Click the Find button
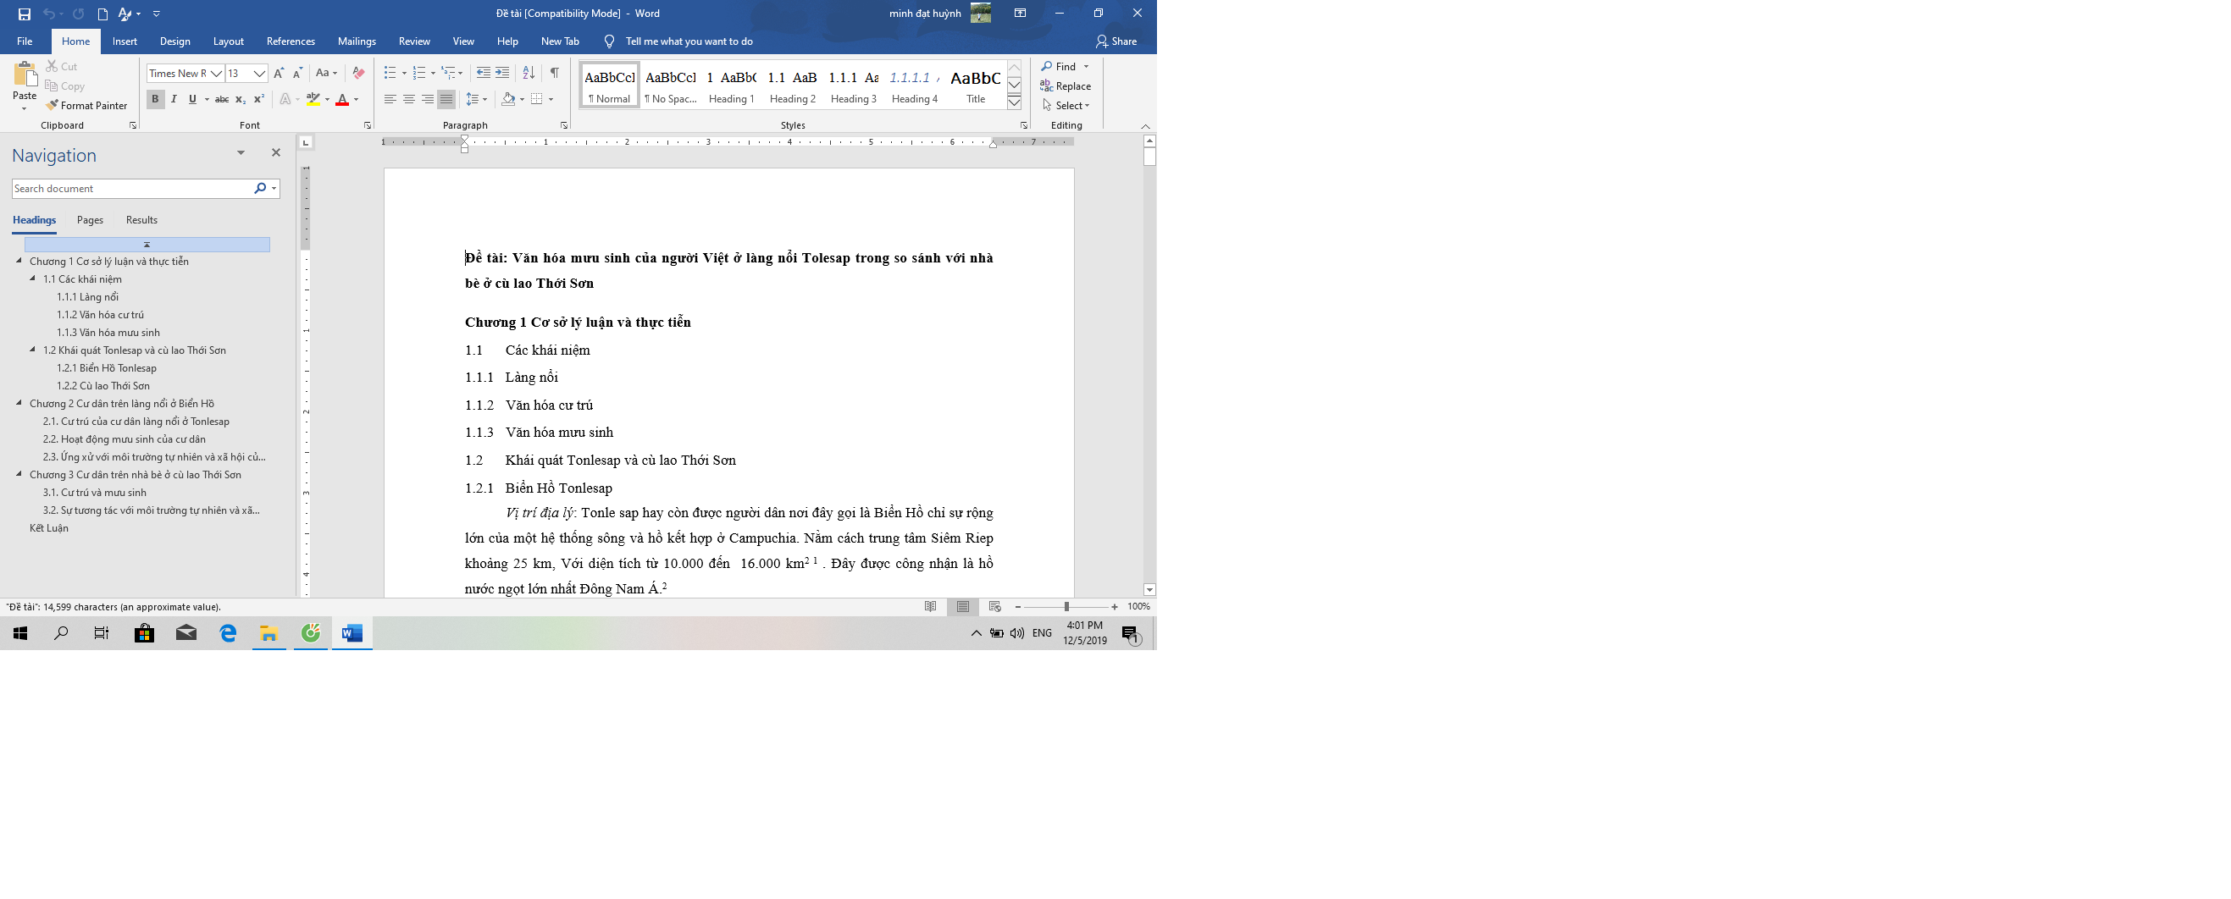 pos(1059,67)
